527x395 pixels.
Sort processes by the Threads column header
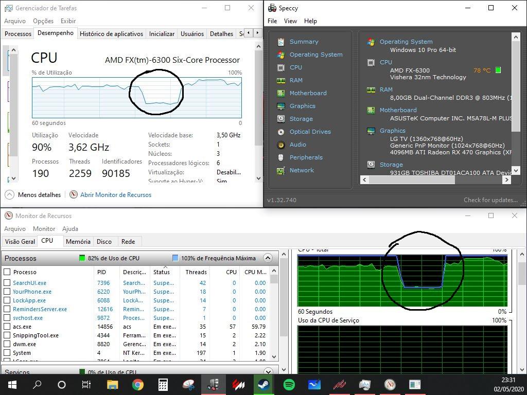tap(196, 272)
